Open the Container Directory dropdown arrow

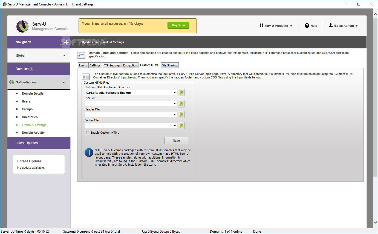click(x=175, y=93)
